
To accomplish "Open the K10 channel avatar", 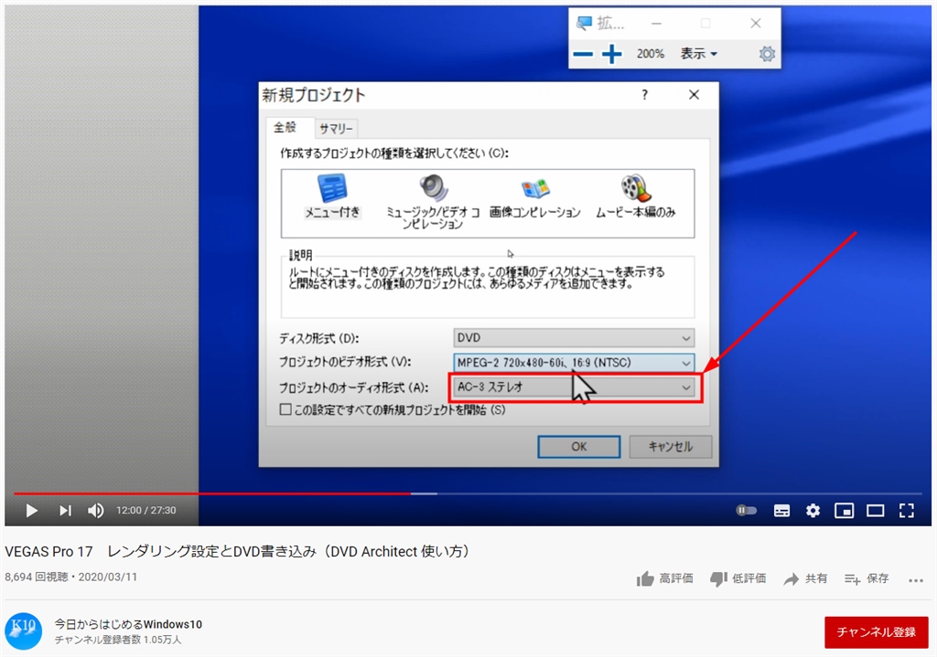I will 23,631.
